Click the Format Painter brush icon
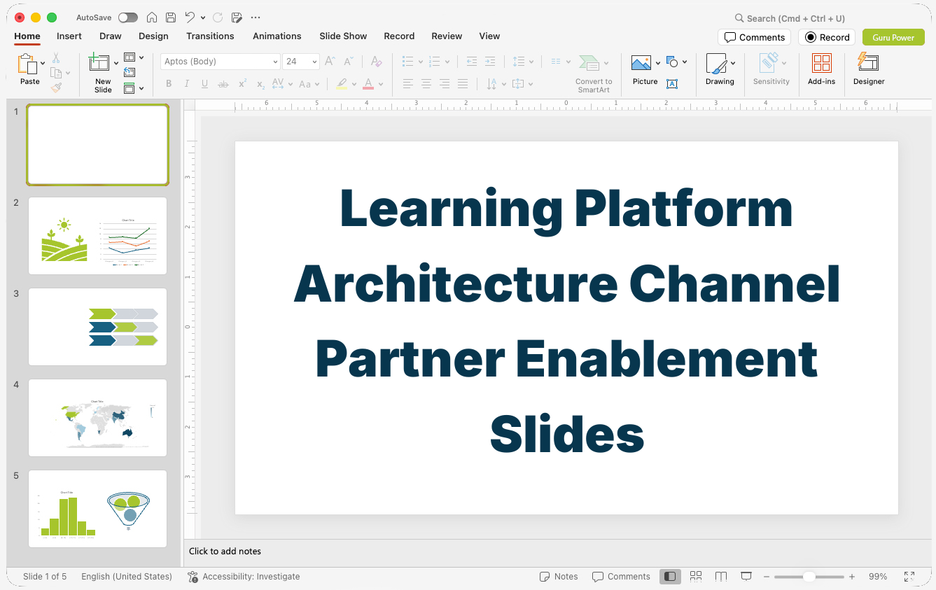Viewport: 936px width, 590px height. coord(56,87)
